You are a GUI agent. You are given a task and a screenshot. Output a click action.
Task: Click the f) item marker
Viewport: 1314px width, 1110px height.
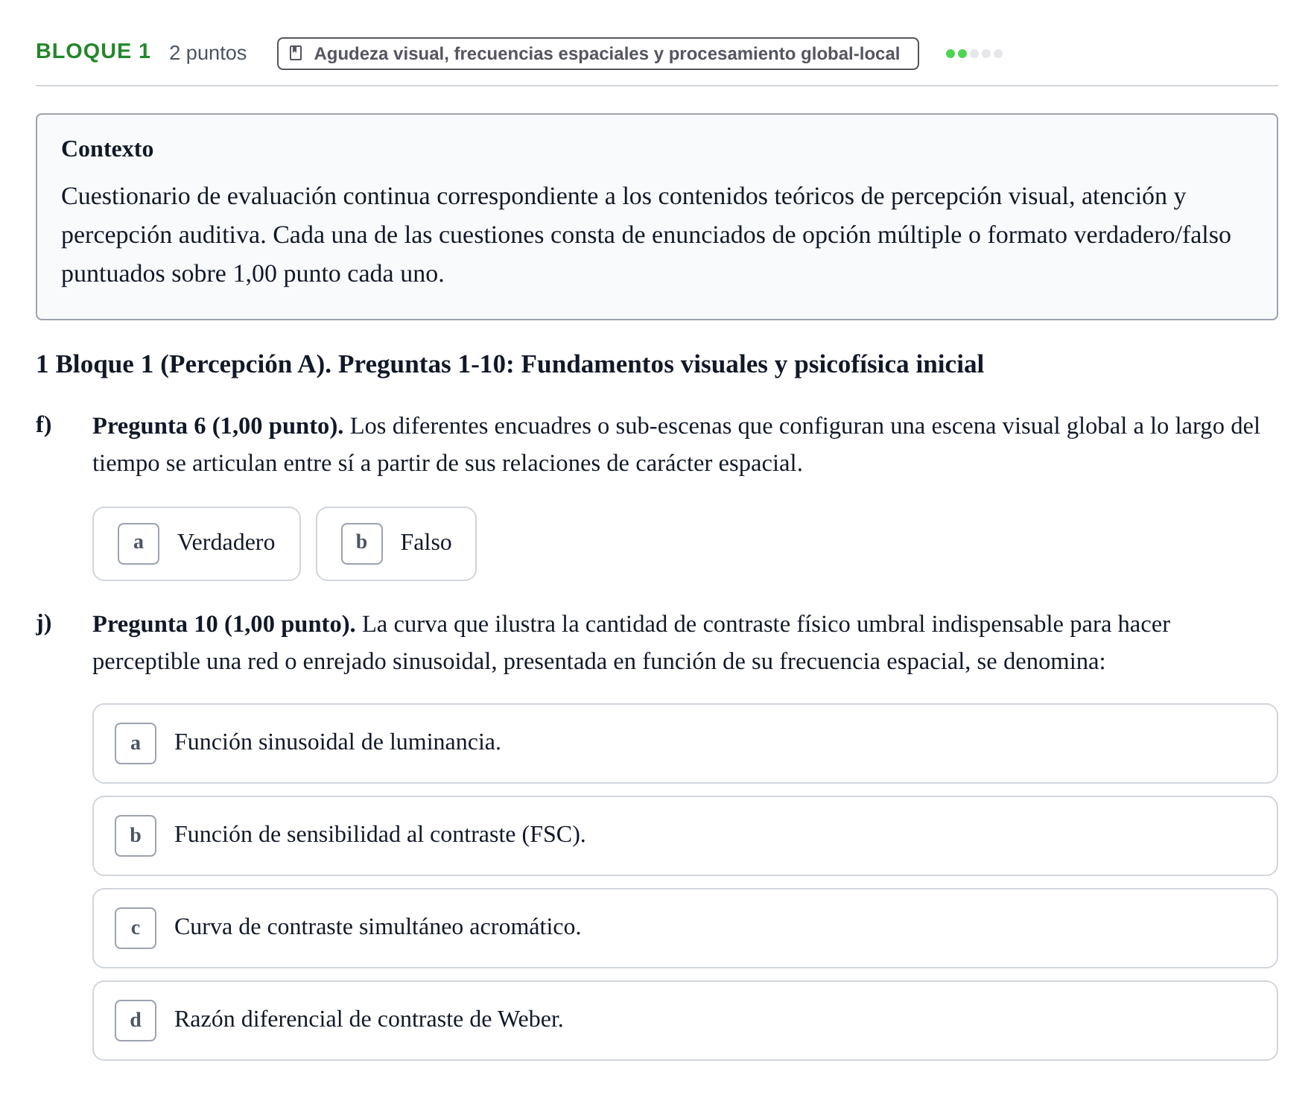(x=44, y=425)
